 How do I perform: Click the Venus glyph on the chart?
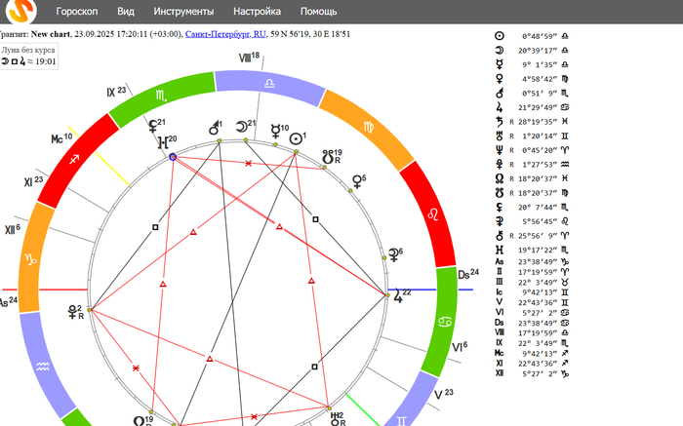[357, 183]
